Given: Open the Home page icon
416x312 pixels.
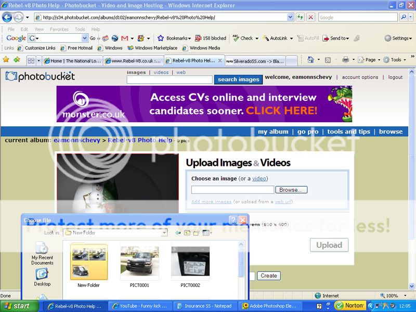Looking at the screenshot, I should pos(310,60).
